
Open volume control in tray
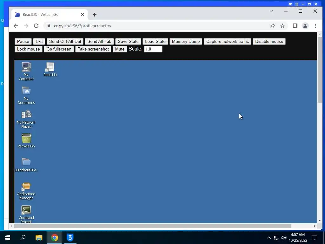284,238
